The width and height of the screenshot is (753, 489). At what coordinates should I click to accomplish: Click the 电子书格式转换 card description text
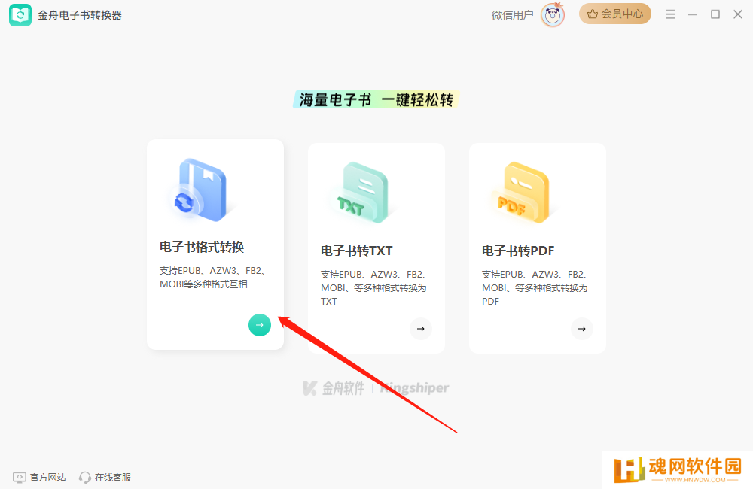coord(213,278)
